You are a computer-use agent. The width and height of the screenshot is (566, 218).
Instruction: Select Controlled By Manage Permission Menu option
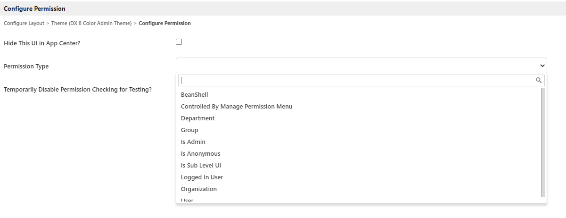point(236,107)
